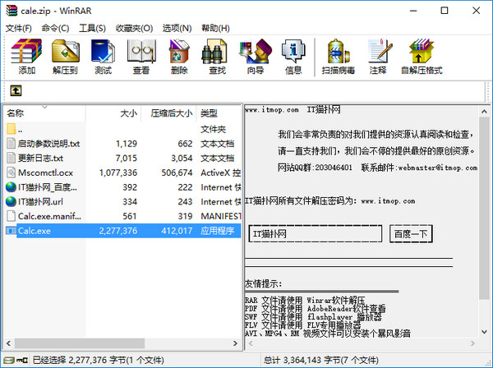Click the globe icon of IT猫扑网.url
Image resolution: width=493 pixels, height=368 pixels.
[x=11, y=201]
